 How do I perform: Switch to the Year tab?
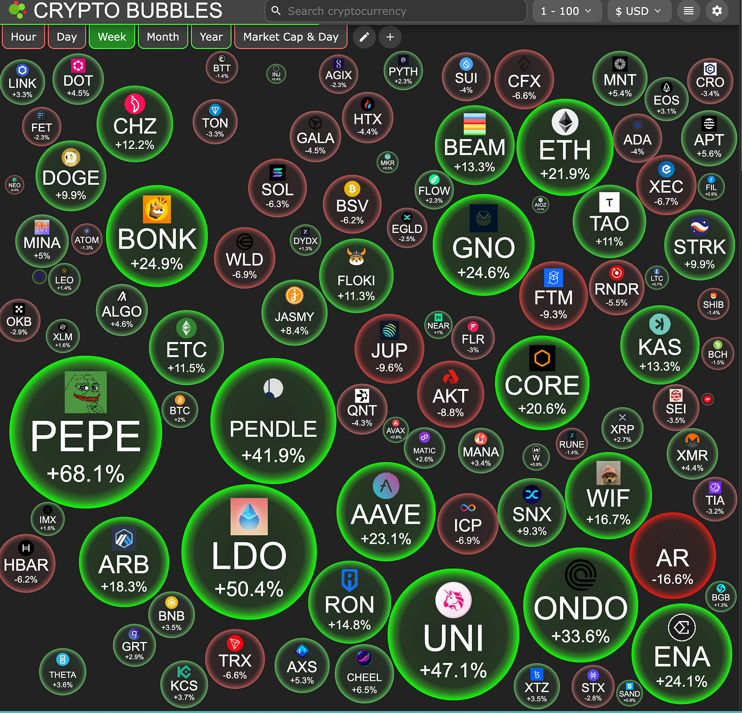coord(211,37)
